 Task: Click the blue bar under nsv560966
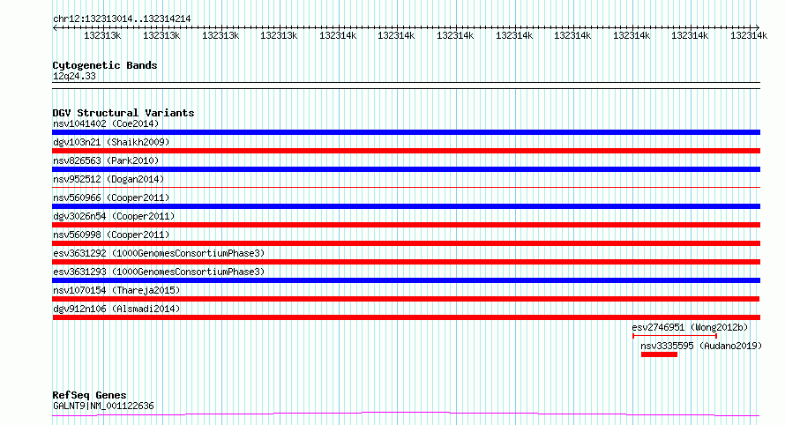406,206
